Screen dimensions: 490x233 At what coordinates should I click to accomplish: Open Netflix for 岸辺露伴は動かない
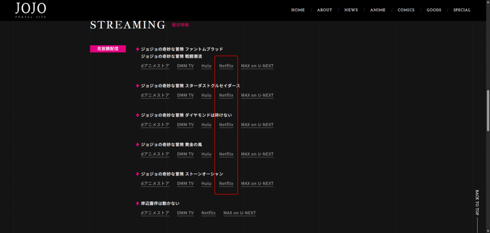pyautogui.click(x=209, y=213)
